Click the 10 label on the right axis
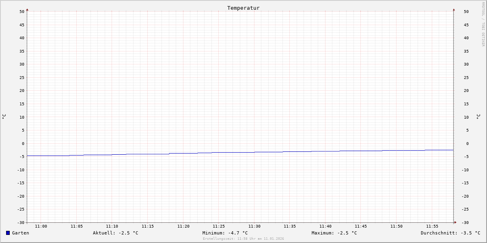 [466, 117]
